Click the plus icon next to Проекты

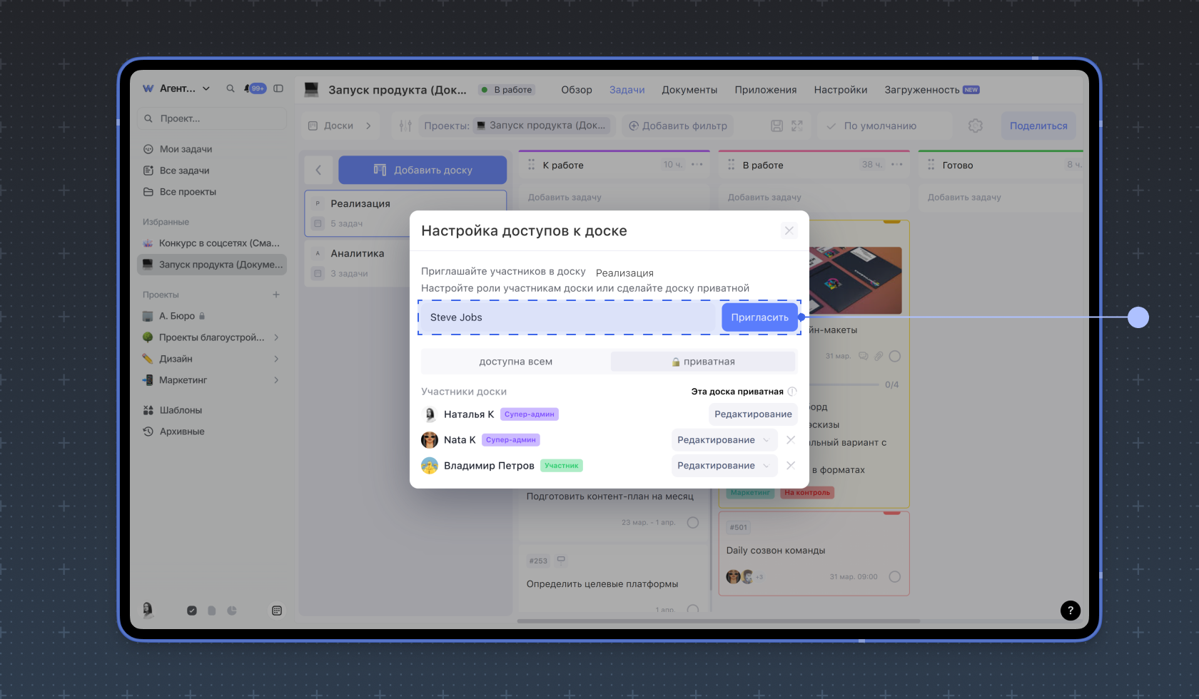click(x=276, y=295)
